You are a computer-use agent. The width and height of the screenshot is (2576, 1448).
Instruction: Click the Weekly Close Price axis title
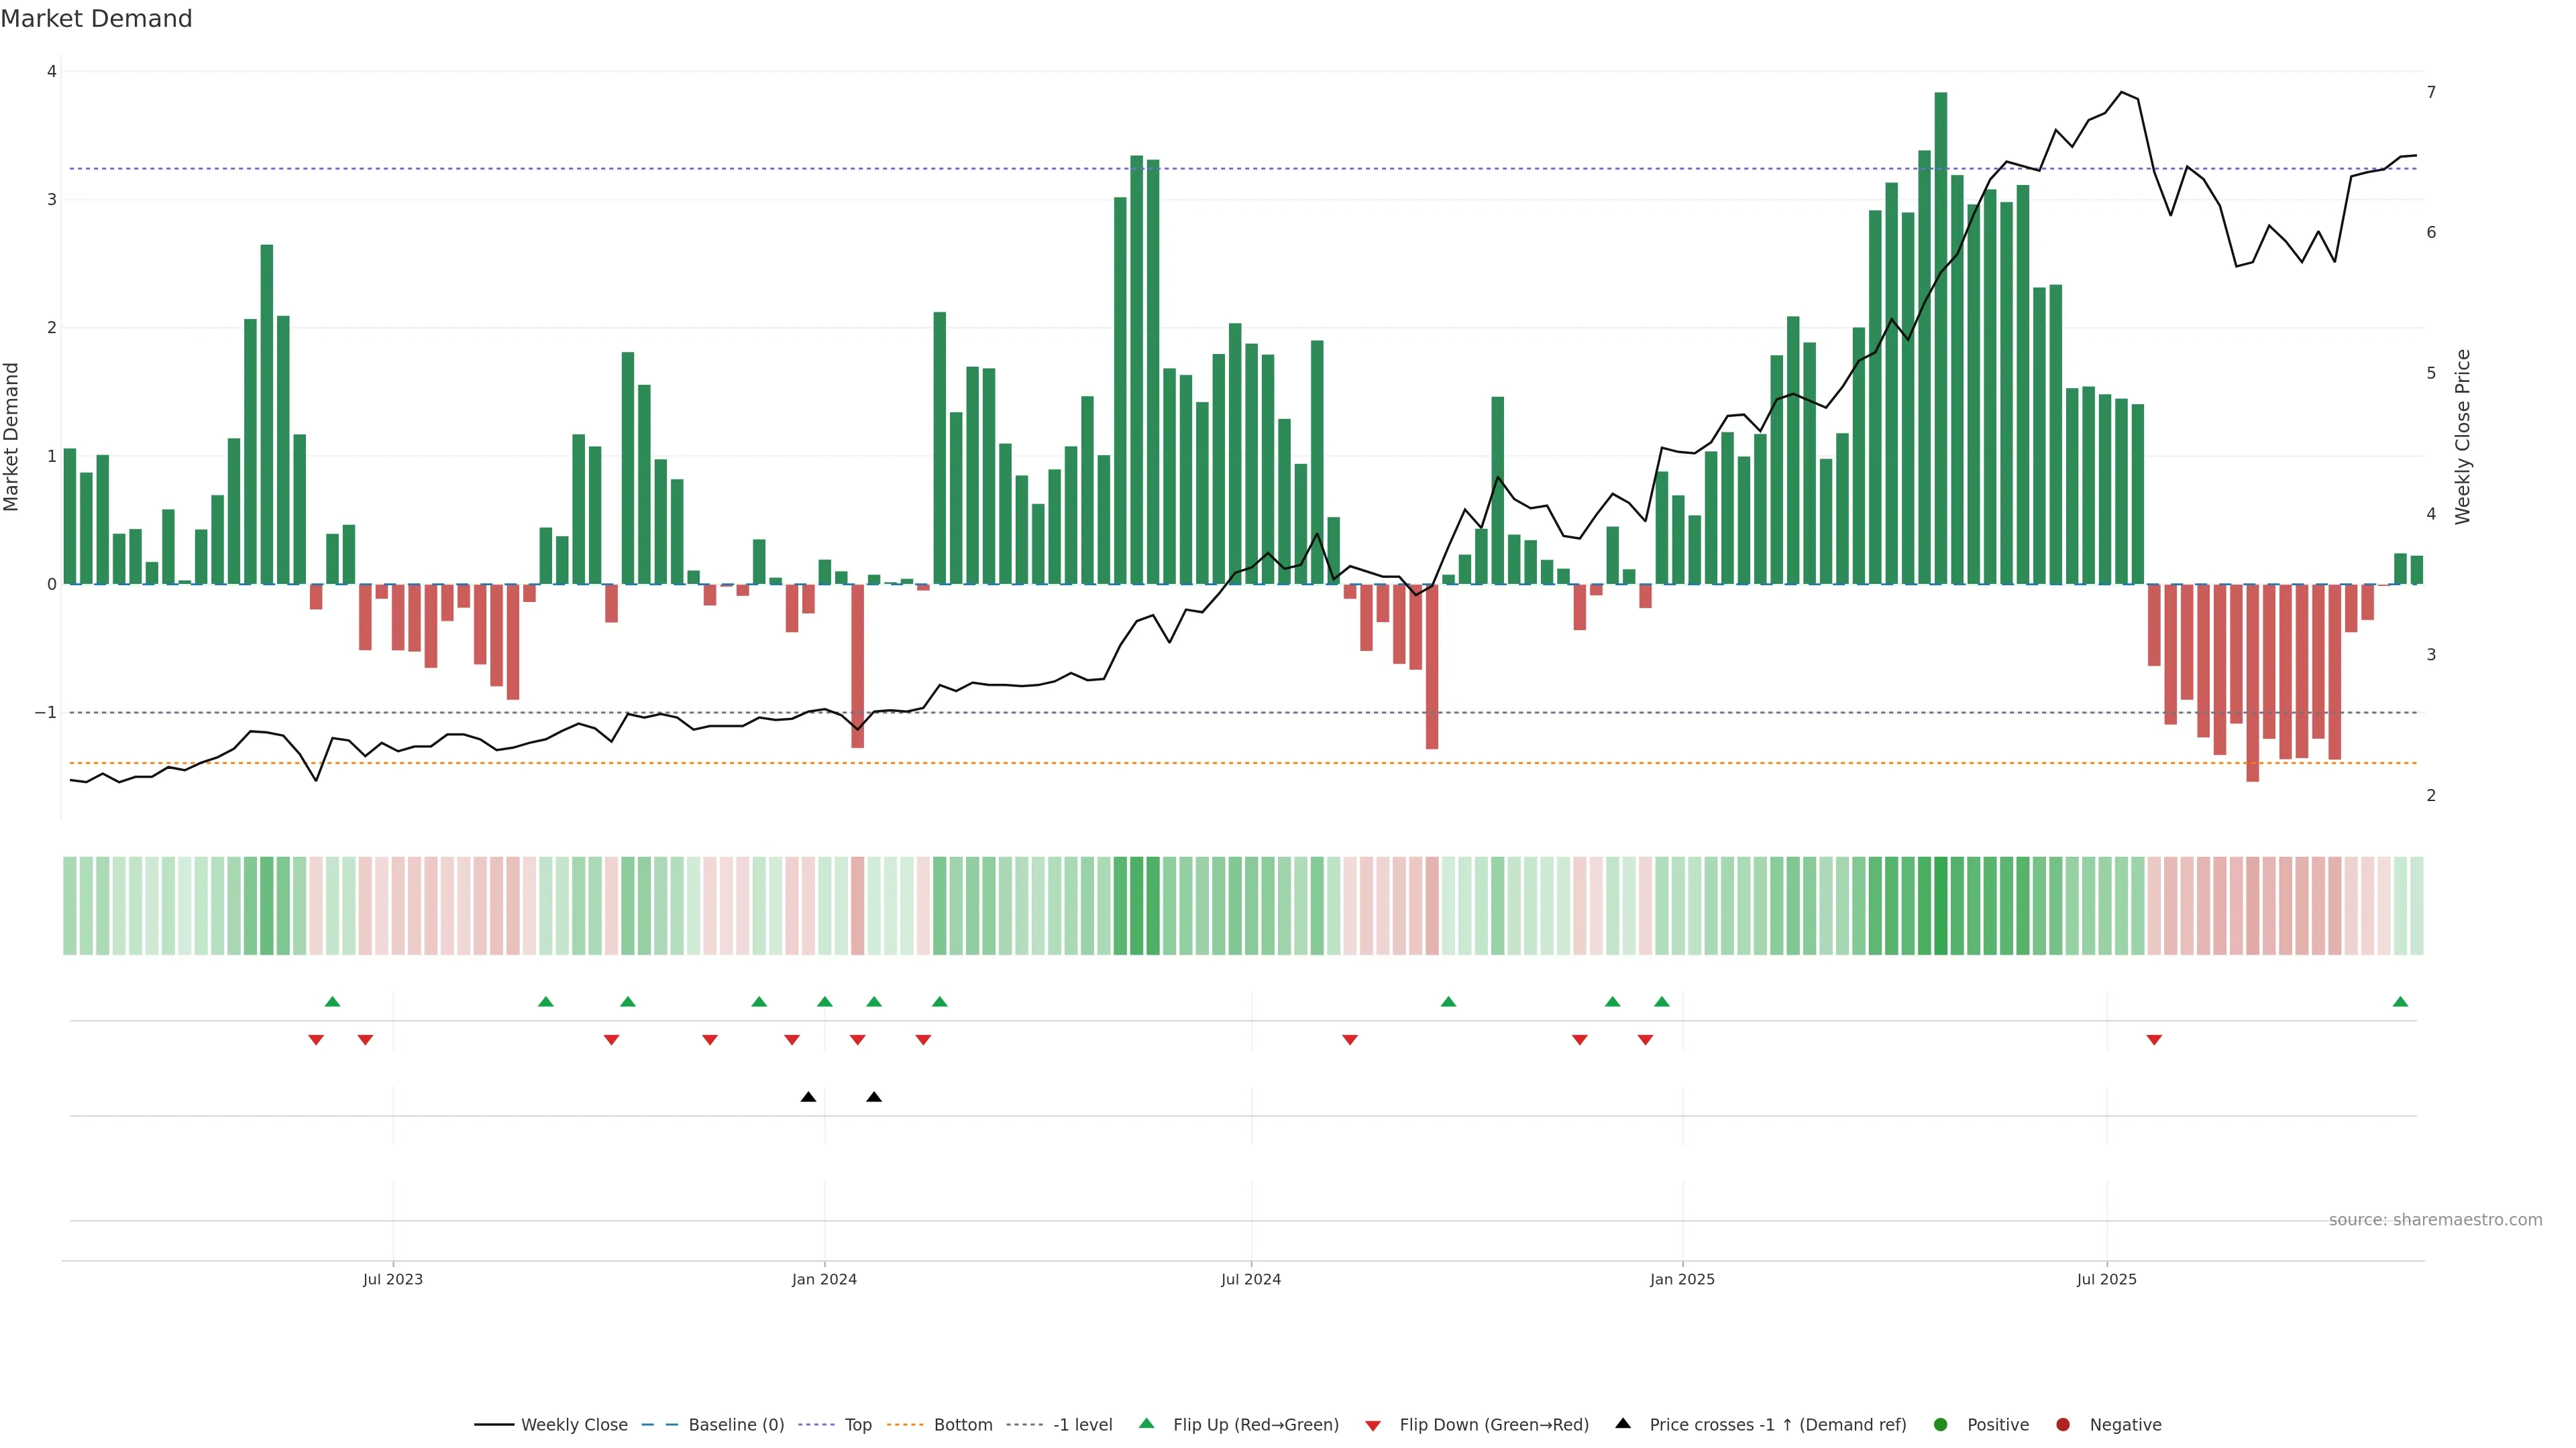(x=2462, y=436)
